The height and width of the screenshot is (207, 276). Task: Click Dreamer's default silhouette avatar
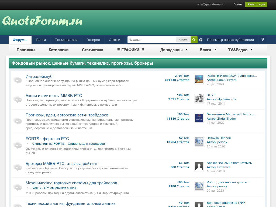[199, 166]
